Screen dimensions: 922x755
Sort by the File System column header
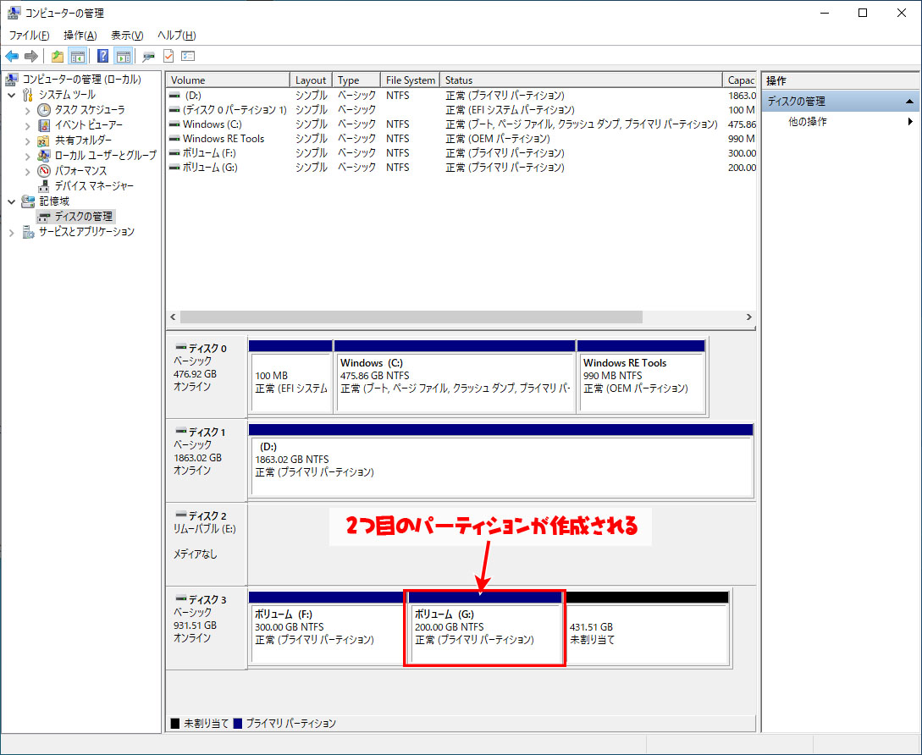(411, 80)
